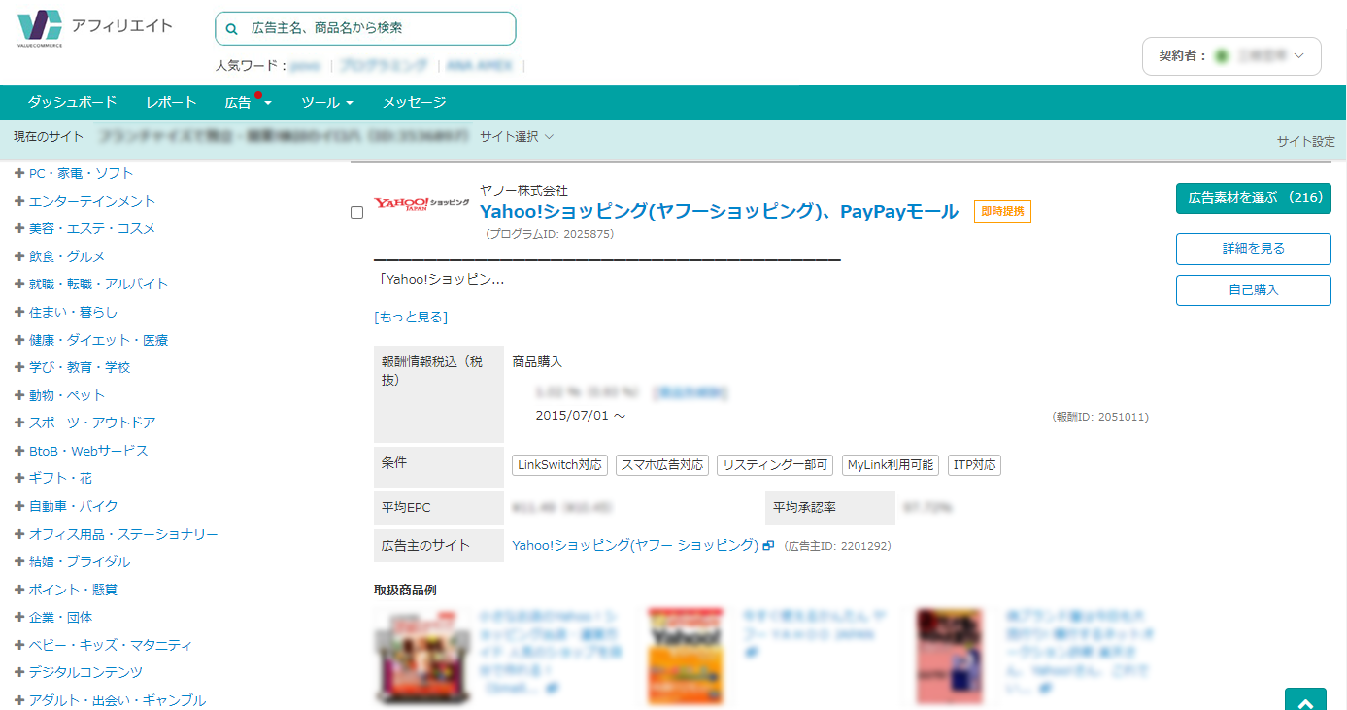
Task: Open the advertiser site Yahoo!ショッピング link
Action: (635, 546)
